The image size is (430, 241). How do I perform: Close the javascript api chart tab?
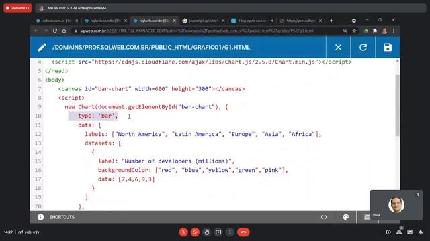click(x=223, y=21)
